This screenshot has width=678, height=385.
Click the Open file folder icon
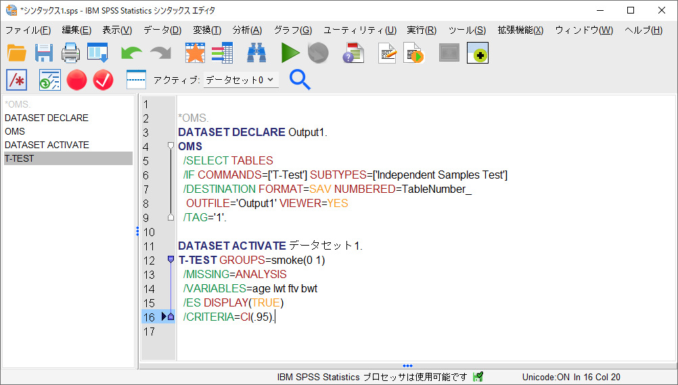[x=17, y=53]
